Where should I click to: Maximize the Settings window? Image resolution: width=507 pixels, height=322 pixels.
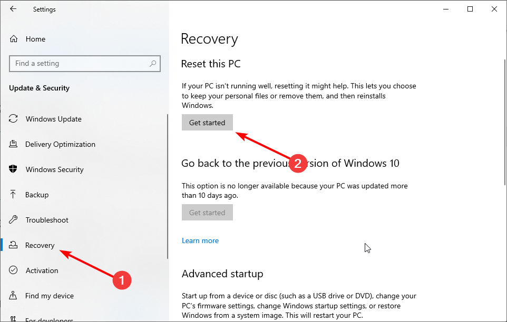[470, 9]
